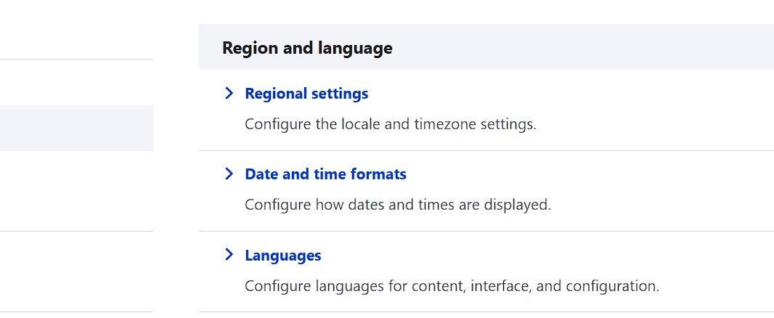The height and width of the screenshot is (318, 774).
Task: Click the chevron arrow before Date and time formats
Action: click(x=229, y=174)
